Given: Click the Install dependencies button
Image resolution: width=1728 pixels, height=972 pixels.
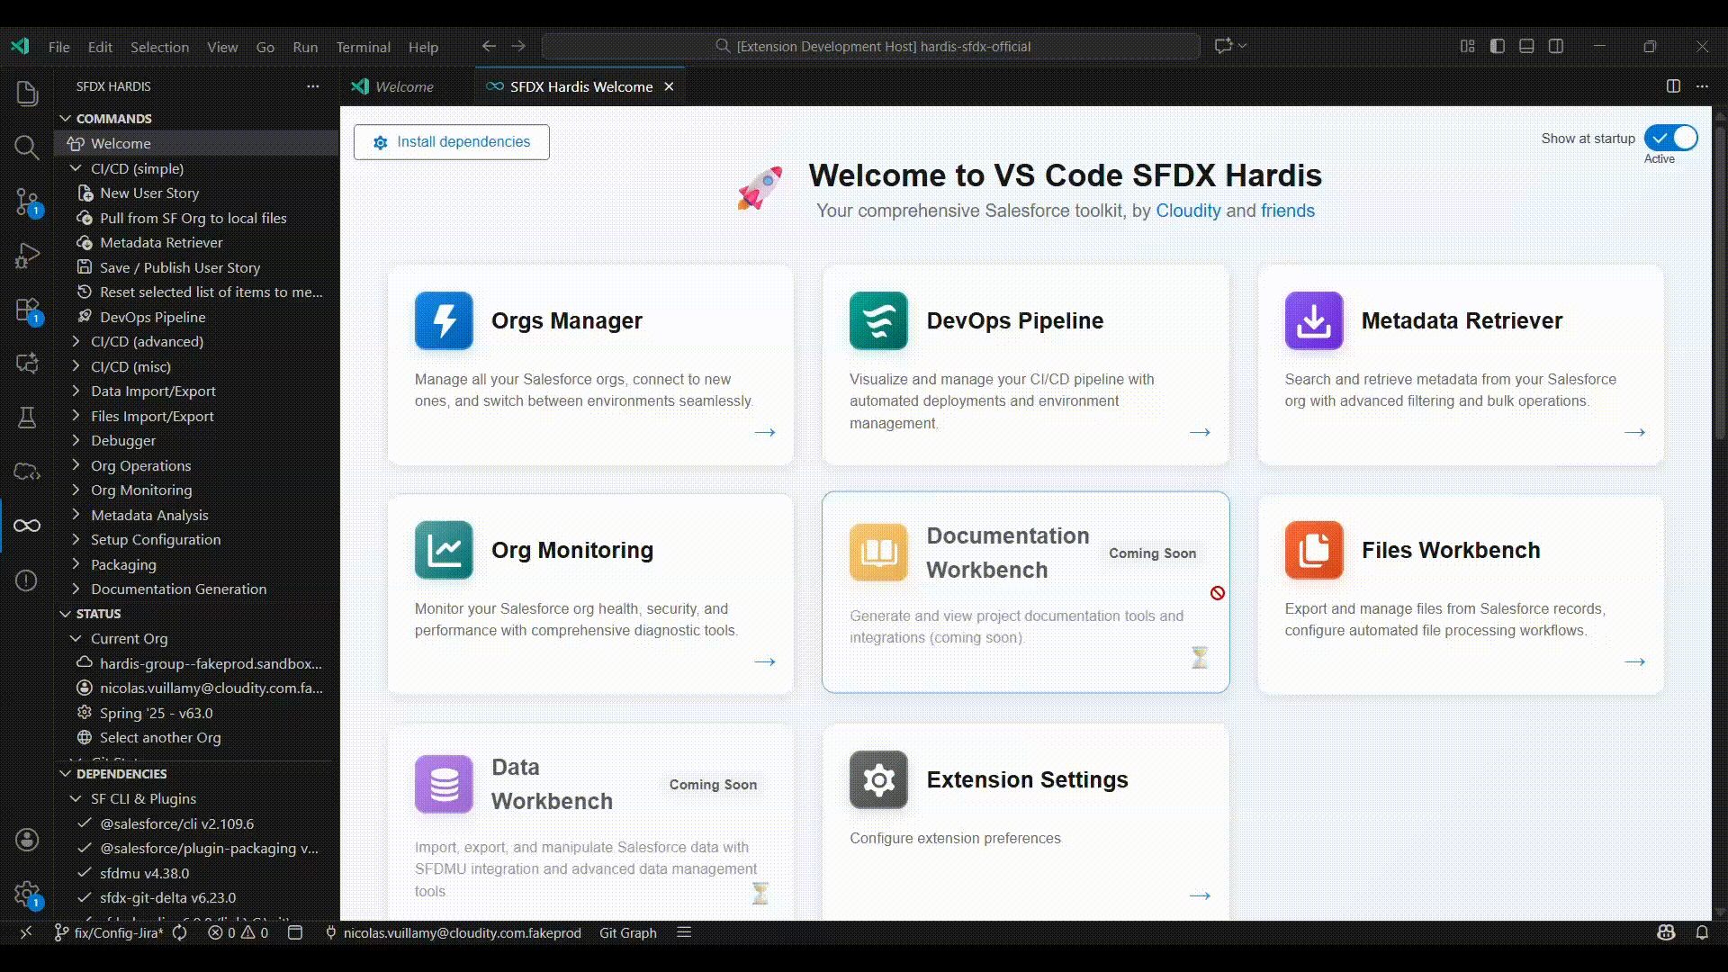Looking at the screenshot, I should pos(452,142).
